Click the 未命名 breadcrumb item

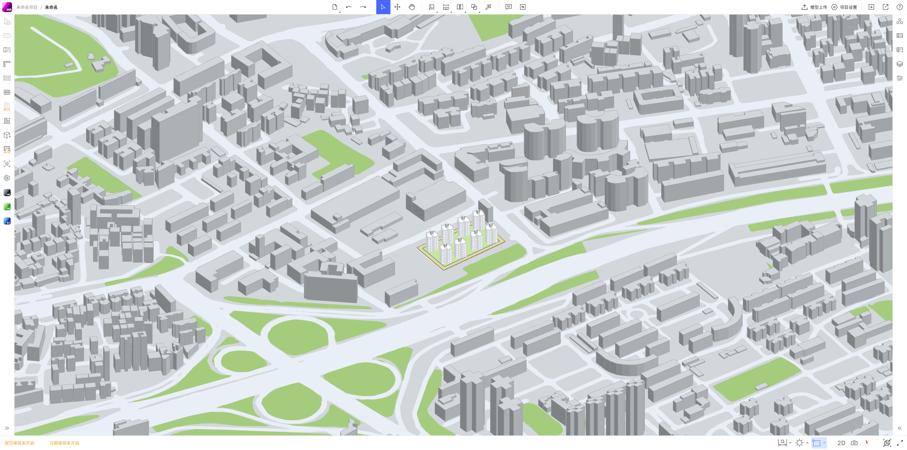point(51,7)
